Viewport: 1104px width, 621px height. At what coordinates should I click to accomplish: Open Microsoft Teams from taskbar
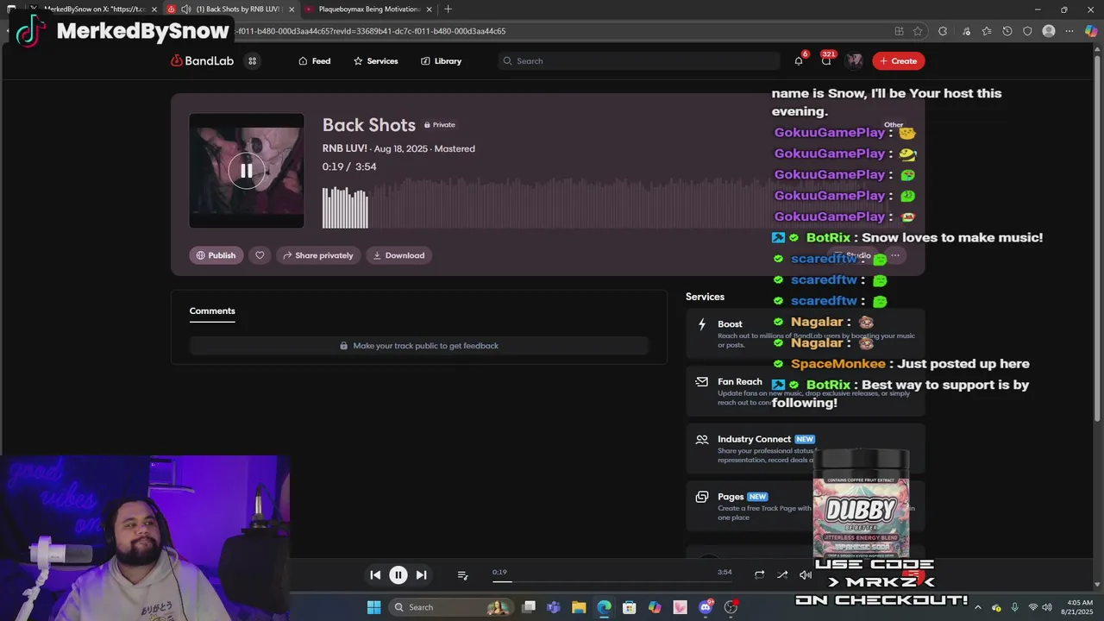pyautogui.click(x=554, y=607)
